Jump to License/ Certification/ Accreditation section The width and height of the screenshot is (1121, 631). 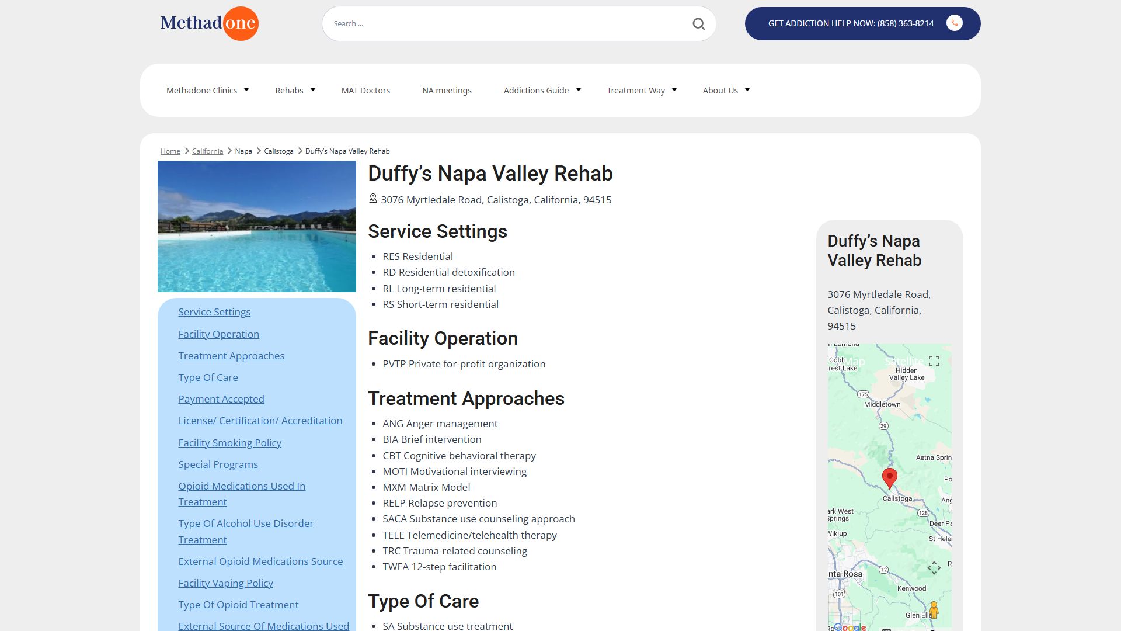click(260, 421)
